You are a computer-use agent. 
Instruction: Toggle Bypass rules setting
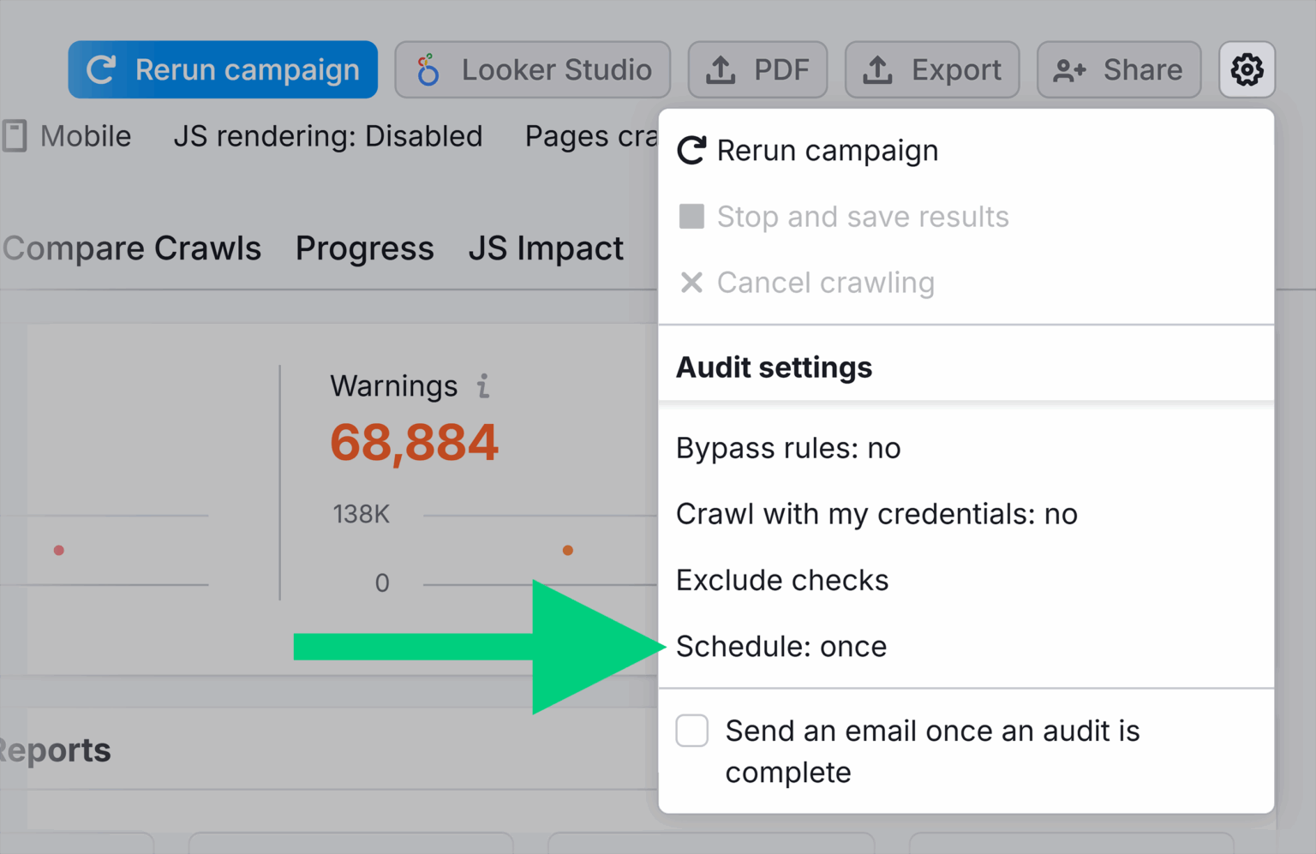click(x=788, y=447)
